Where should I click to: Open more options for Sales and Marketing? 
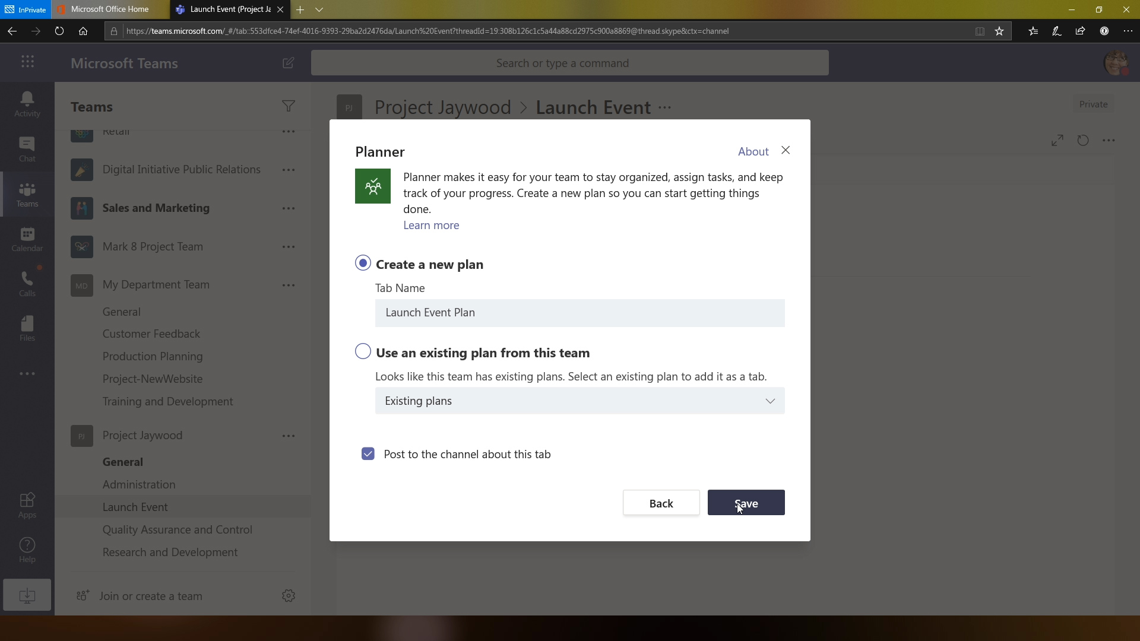[x=289, y=208]
